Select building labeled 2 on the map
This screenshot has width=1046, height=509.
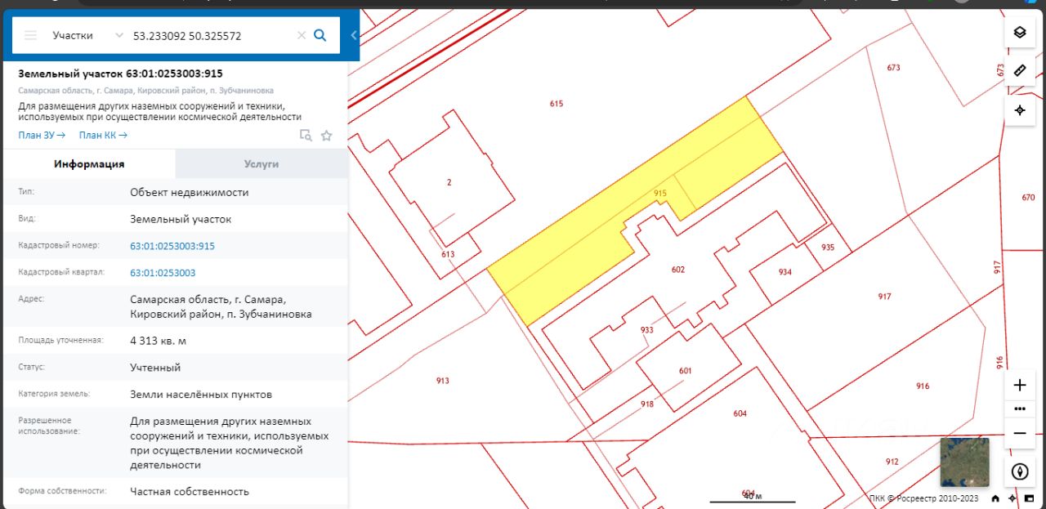tap(449, 182)
